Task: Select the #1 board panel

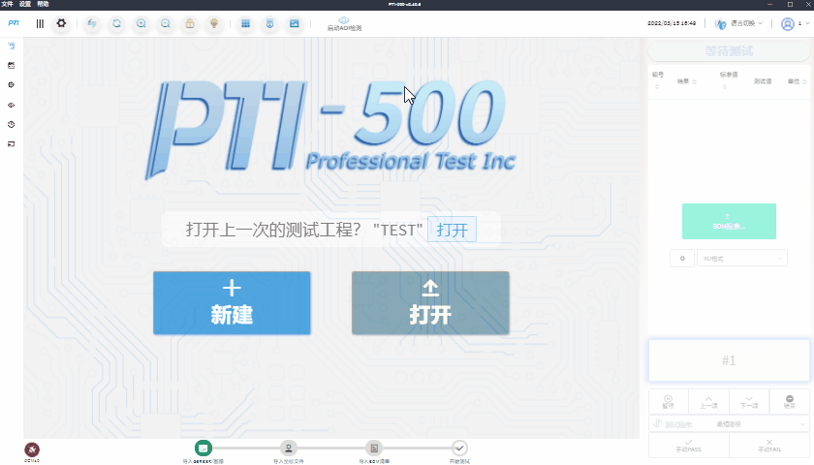Action: coord(729,360)
